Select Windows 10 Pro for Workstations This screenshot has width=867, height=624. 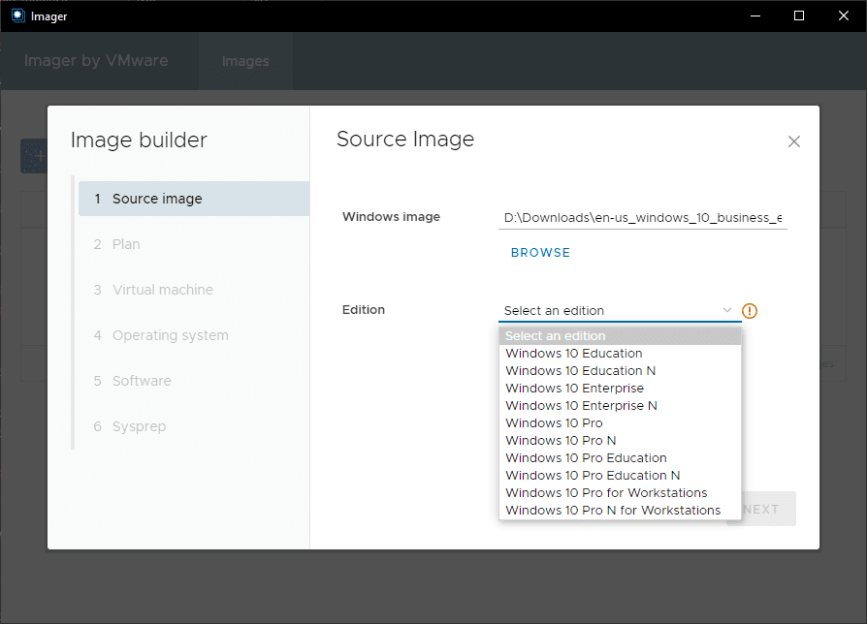(x=606, y=493)
